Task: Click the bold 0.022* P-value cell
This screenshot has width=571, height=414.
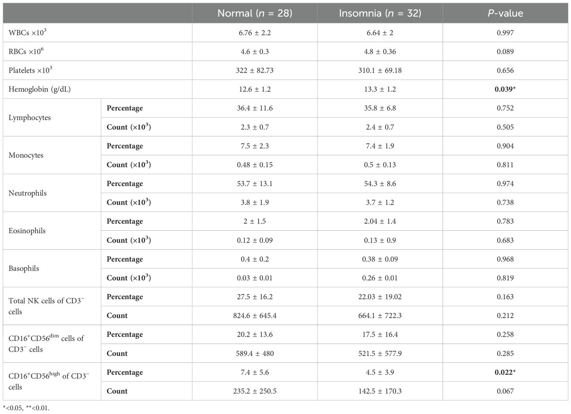Action: [x=505, y=372]
